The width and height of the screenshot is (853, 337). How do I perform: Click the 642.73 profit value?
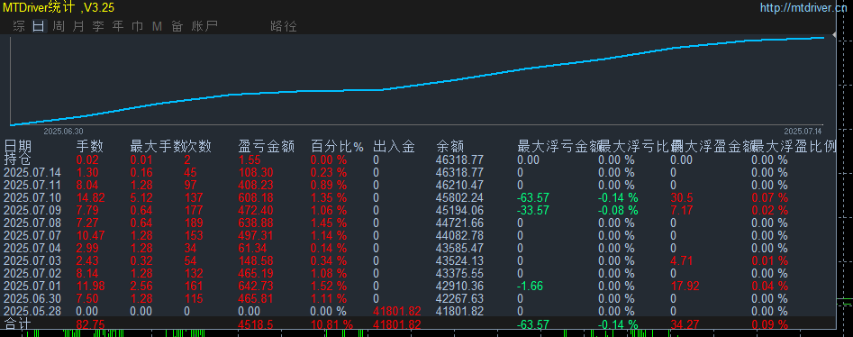256,286
